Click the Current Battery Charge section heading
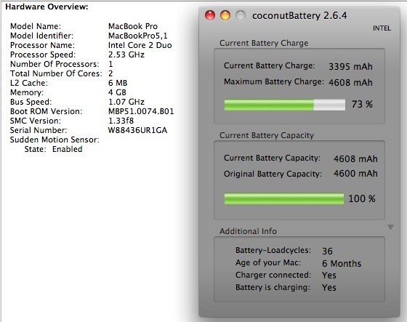This screenshot has height=322, width=407. 264,43
